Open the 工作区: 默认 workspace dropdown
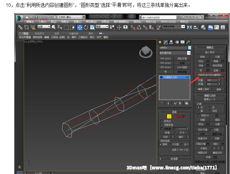The image size is (230, 174). [x=70, y=17]
